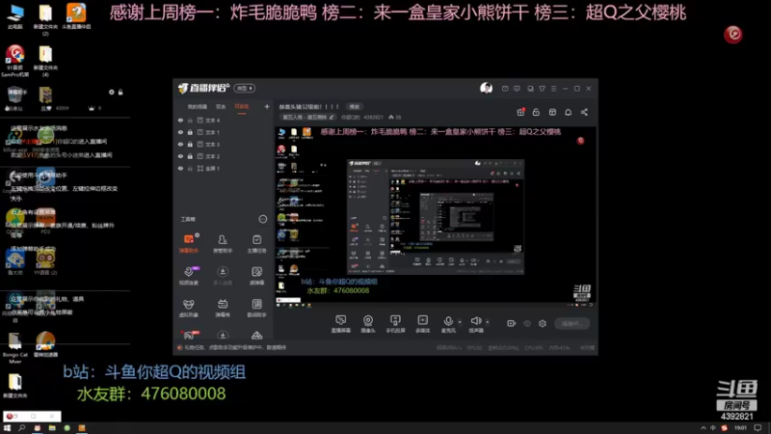Open the 歌词助手 lyrics assistant tool
This screenshot has width=771, height=434.
click(x=256, y=308)
